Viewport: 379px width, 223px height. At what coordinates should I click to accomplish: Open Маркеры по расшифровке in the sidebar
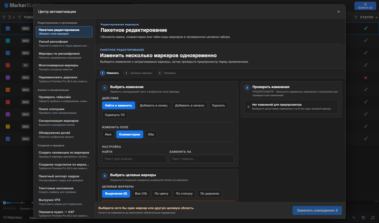pyautogui.click(x=64, y=55)
